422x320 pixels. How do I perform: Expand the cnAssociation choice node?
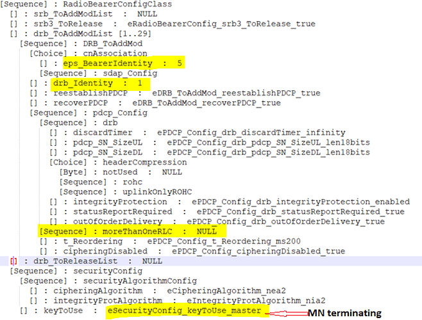pyautogui.click(x=89, y=54)
